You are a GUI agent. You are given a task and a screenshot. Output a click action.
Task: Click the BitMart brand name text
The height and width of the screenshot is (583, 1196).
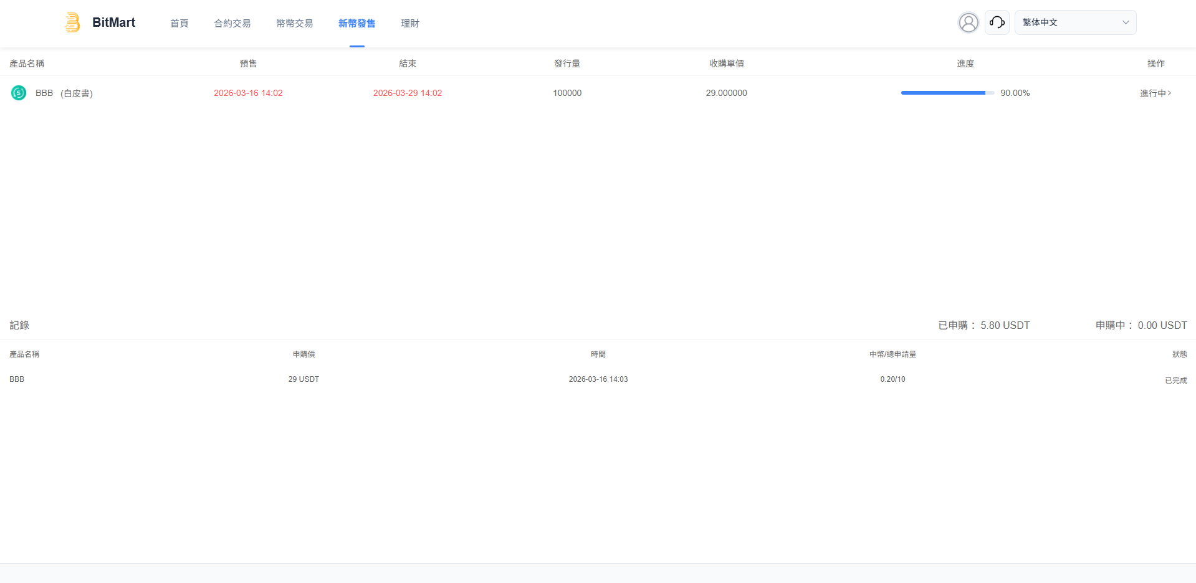[113, 22]
